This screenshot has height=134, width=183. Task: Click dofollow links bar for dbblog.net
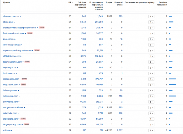171,22
